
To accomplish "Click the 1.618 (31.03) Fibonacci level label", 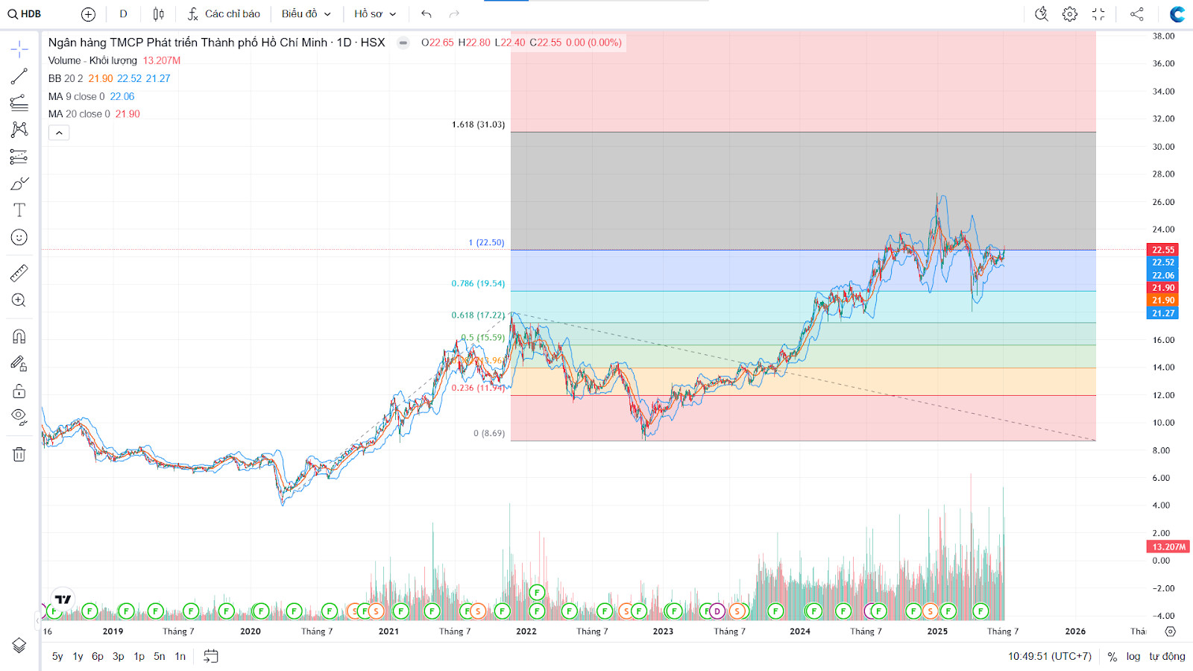I will point(478,125).
